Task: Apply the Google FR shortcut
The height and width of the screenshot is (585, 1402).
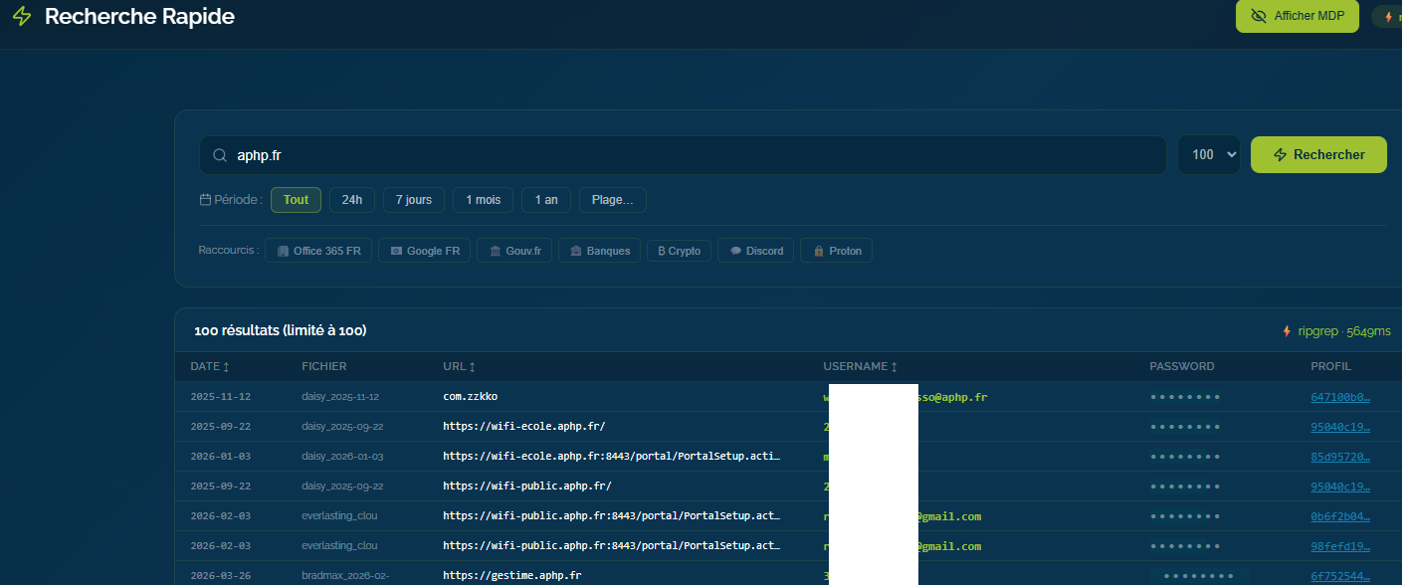Action: (x=424, y=251)
